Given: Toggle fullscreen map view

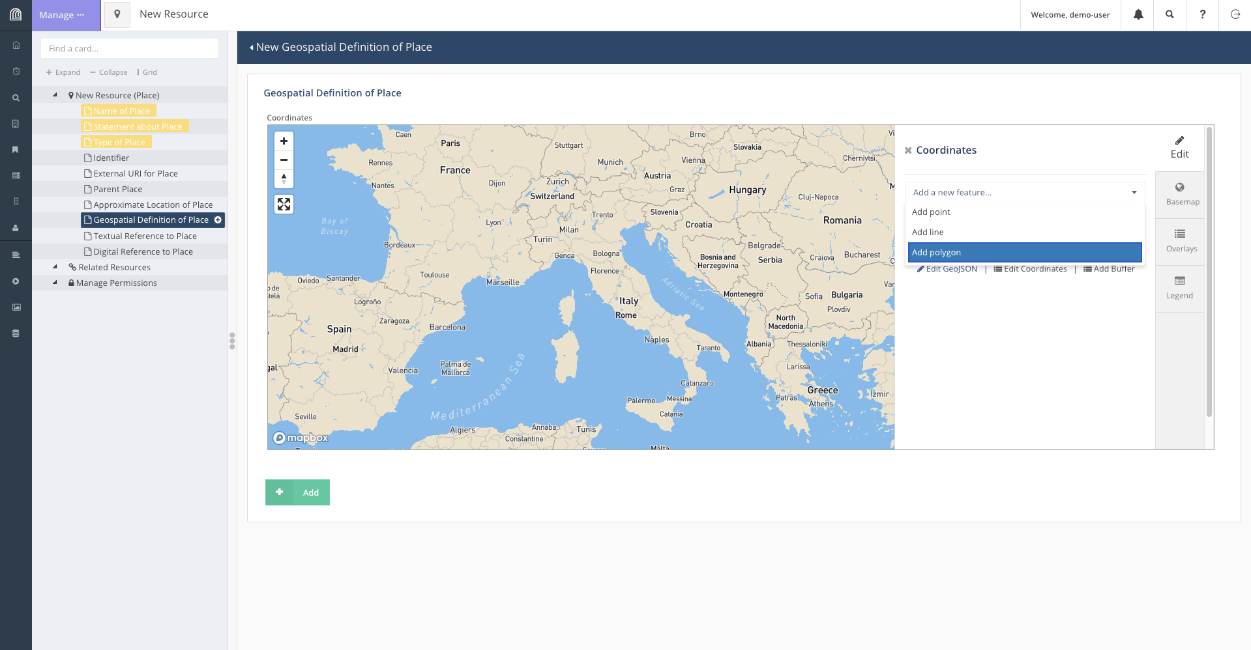Looking at the screenshot, I should point(284,205).
